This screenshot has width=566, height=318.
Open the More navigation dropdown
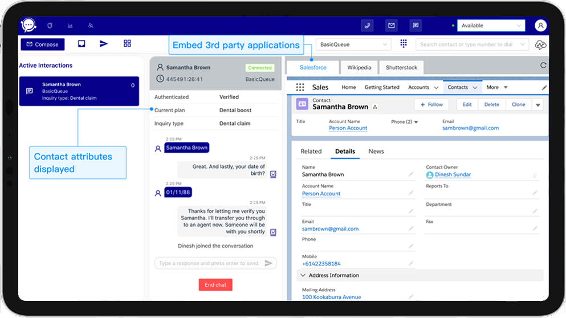tap(496, 87)
